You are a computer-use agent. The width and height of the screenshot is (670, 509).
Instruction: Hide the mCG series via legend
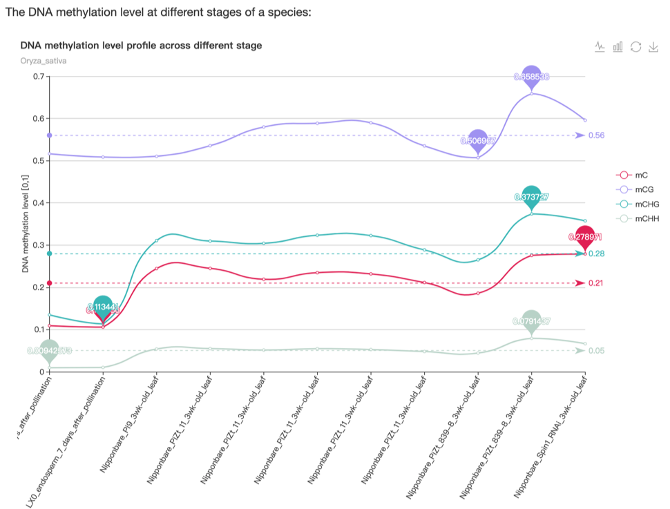pos(636,190)
